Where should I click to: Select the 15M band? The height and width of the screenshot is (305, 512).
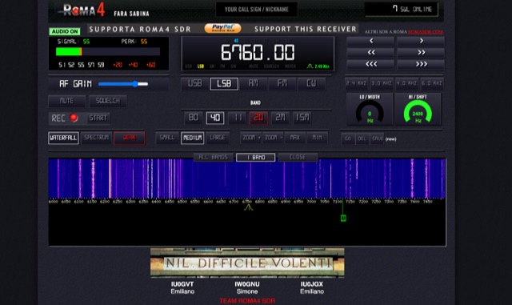click(302, 118)
